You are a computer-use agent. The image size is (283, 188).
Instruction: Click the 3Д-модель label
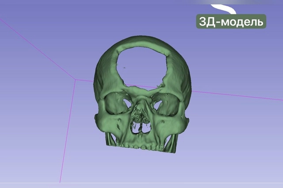coord(232,21)
